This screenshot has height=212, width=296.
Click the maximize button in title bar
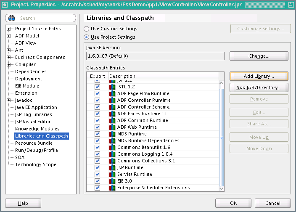(x=291, y=5)
